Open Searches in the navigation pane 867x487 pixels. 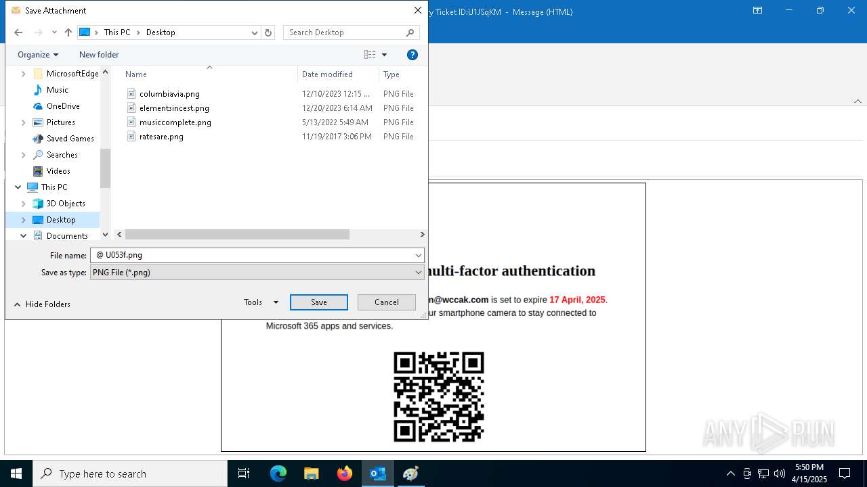[62, 155]
